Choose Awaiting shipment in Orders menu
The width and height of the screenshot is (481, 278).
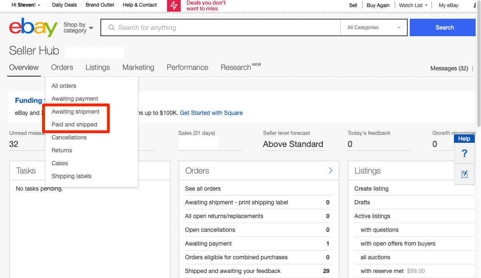pos(75,112)
